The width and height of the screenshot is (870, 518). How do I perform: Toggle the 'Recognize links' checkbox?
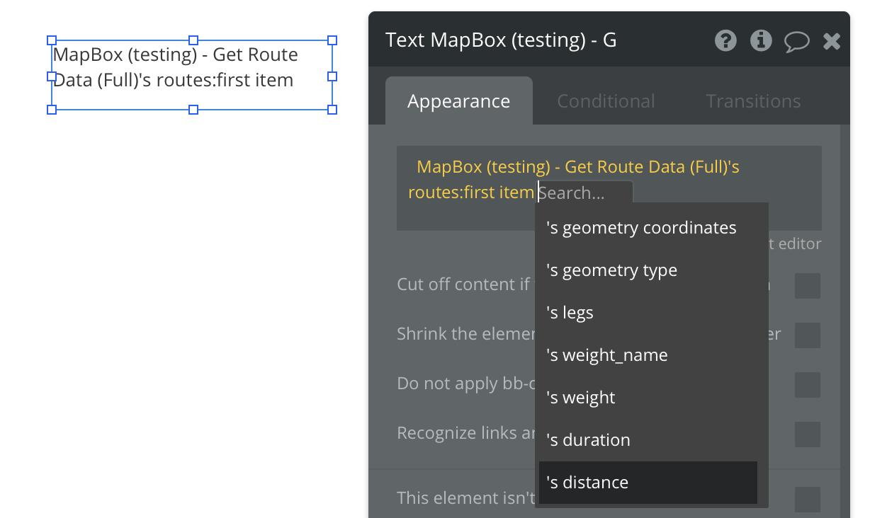[808, 434]
